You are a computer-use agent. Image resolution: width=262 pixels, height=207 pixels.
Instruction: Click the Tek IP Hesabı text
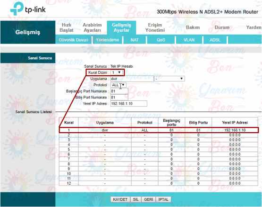(122, 66)
